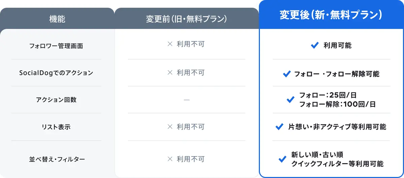The image size is (404, 178).
Task: Click the checkmark beside 新しい順・古い順
Action: point(282,159)
